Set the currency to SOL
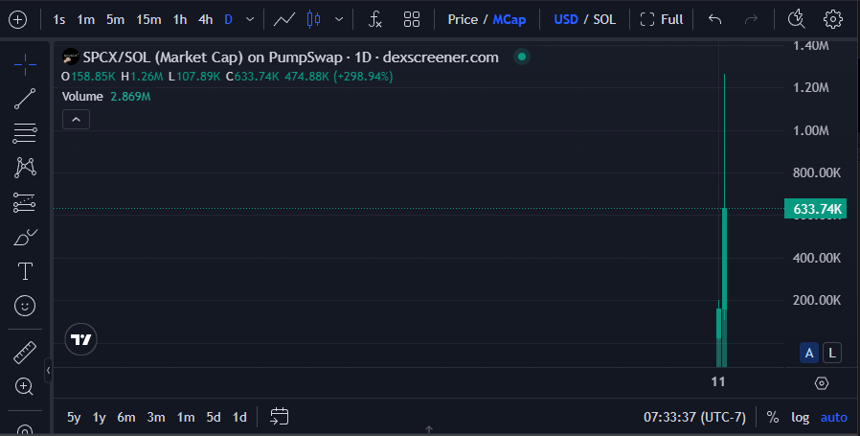The image size is (860, 436). click(x=604, y=20)
